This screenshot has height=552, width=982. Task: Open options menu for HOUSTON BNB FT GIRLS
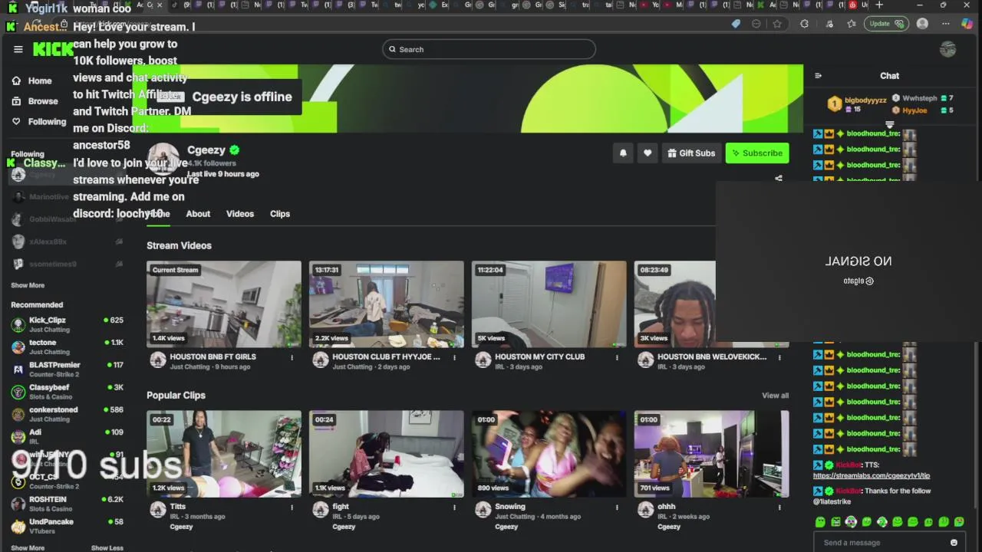pos(292,357)
